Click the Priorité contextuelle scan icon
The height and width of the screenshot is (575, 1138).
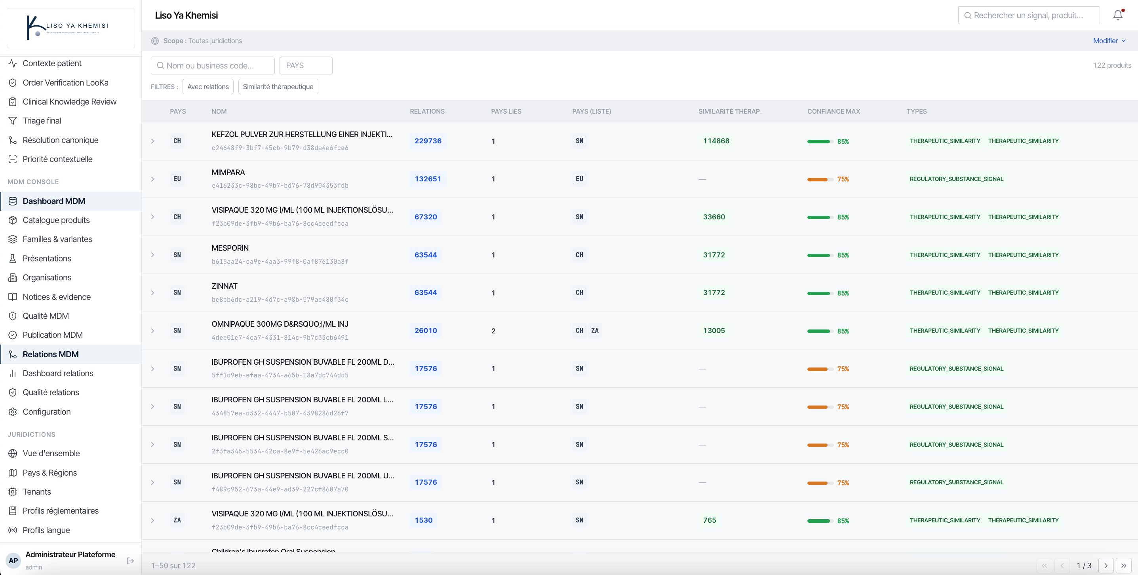click(x=13, y=159)
